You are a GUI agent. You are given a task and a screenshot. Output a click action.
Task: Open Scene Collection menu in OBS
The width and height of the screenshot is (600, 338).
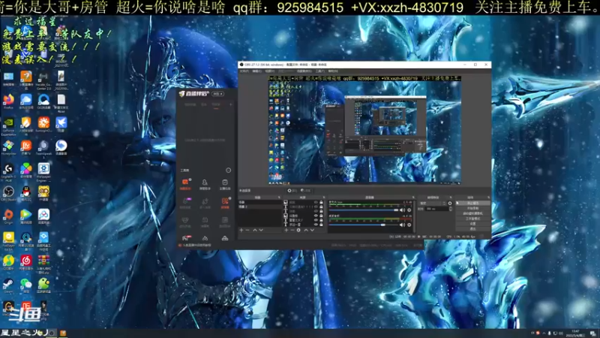pos(304,71)
